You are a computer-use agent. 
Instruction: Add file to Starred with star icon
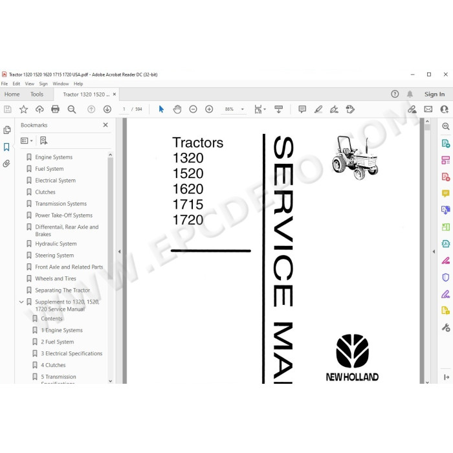click(x=23, y=109)
